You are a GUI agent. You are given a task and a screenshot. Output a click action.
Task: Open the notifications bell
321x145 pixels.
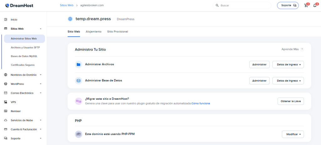[315, 6]
